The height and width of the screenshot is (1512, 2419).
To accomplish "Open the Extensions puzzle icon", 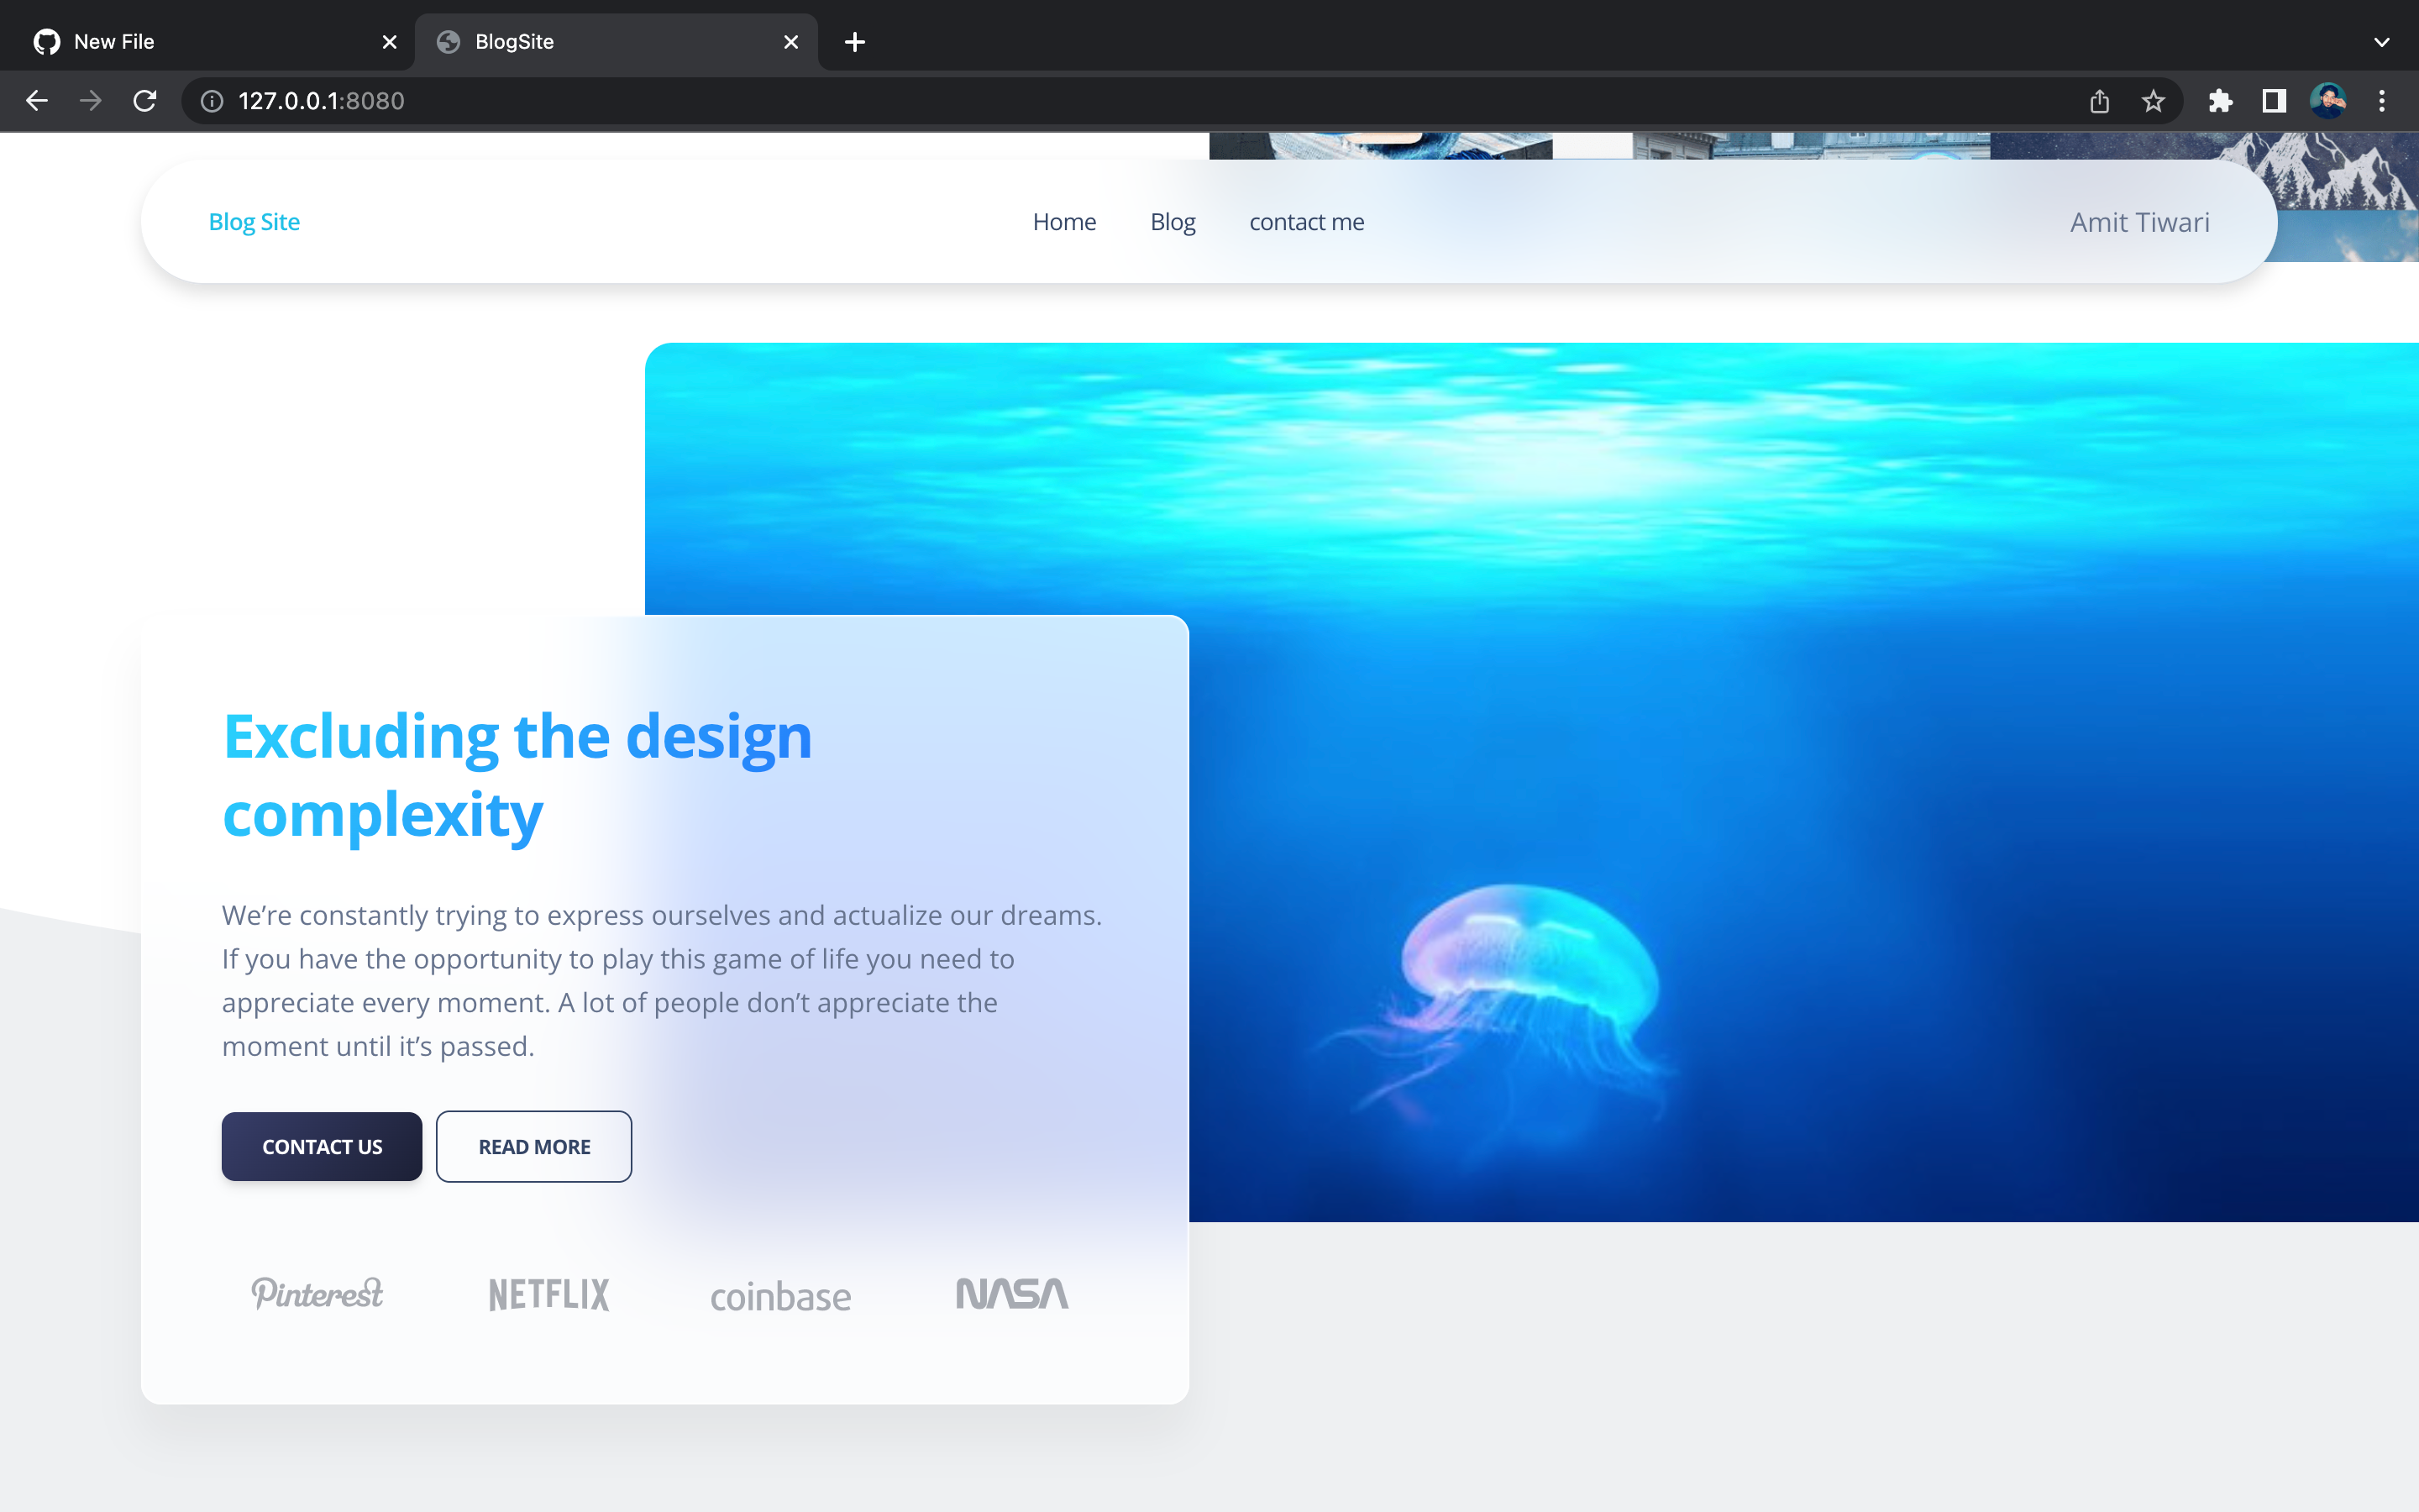I will point(2220,101).
